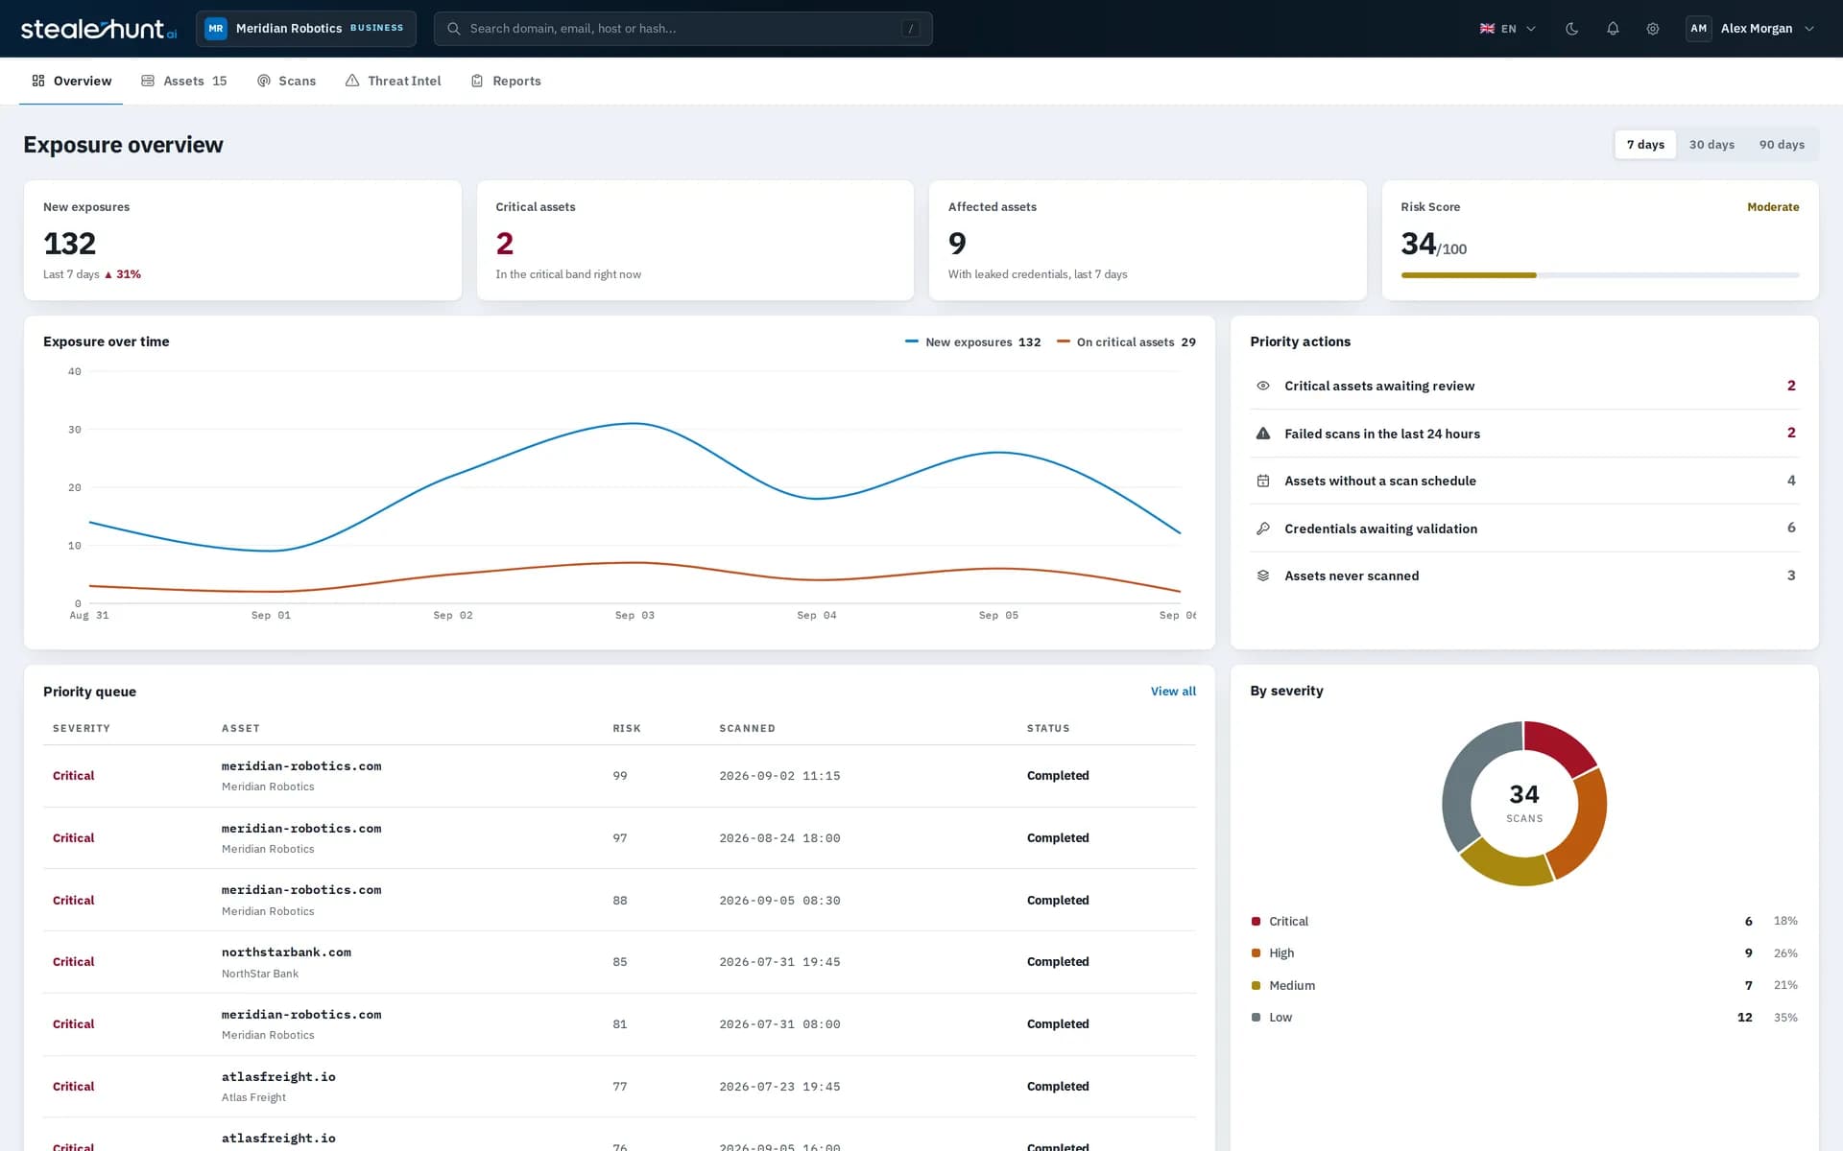Open Assets without a scan schedule
This screenshot has width=1843, height=1151.
[x=1524, y=481]
